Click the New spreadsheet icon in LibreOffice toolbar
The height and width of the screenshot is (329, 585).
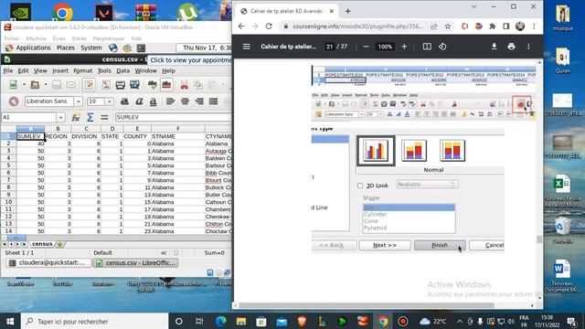[x=14, y=85]
